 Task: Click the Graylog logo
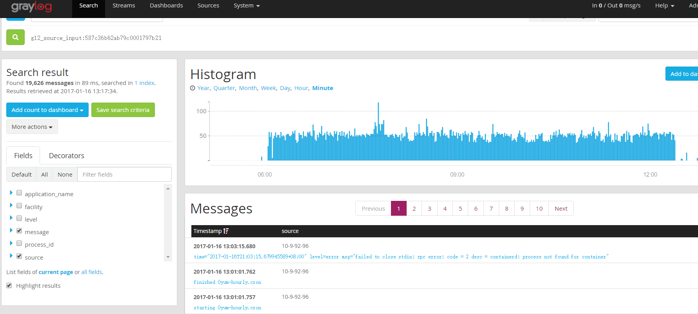(x=31, y=6)
